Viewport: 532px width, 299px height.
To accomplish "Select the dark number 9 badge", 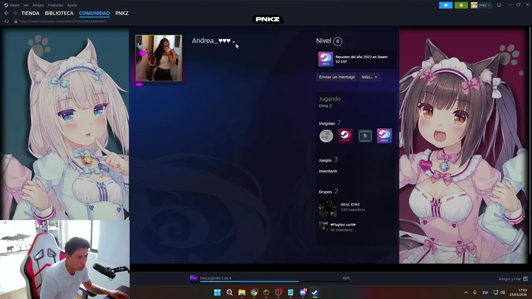I will pos(365,136).
